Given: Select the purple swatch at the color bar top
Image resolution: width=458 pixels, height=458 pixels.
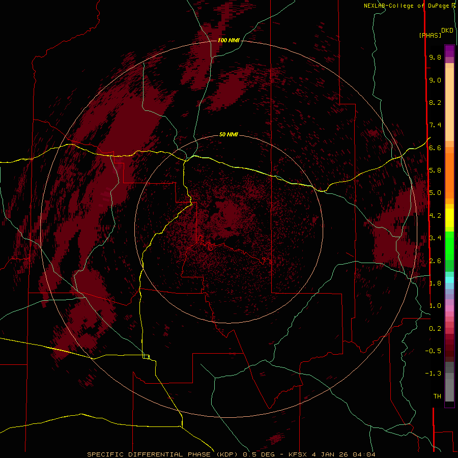Looking at the screenshot, I should [x=449, y=51].
